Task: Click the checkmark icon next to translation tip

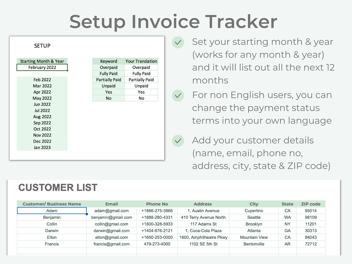Action: (178, 95)
